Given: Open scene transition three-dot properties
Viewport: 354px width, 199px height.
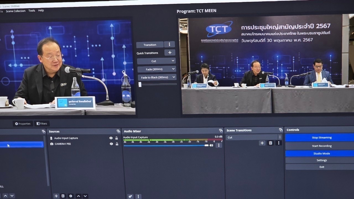Looking at the screenshot, I should (x=278, y=143).
